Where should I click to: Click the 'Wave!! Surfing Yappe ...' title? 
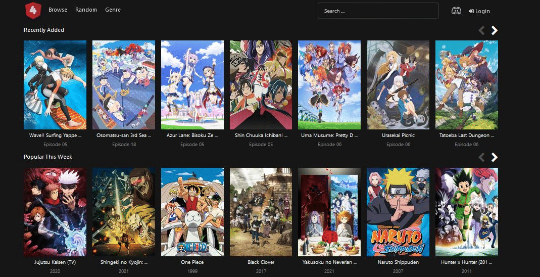point(55,135)
